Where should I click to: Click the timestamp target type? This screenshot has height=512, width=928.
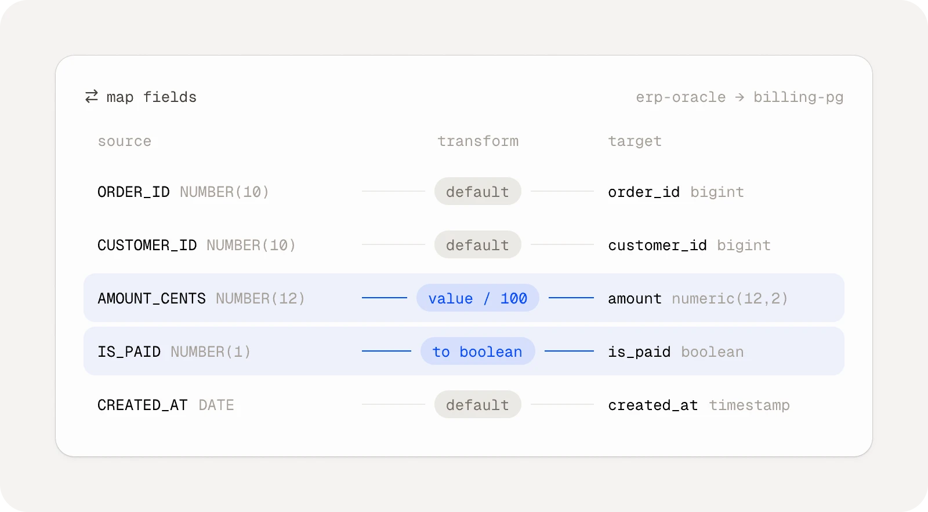click(x=749, y=405)
